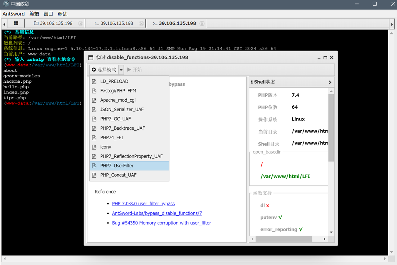Open PHP 7.0-8.0 user_filter bypass link
The width and height of the screenshot is (397, 265).
[x=143, y=204]
